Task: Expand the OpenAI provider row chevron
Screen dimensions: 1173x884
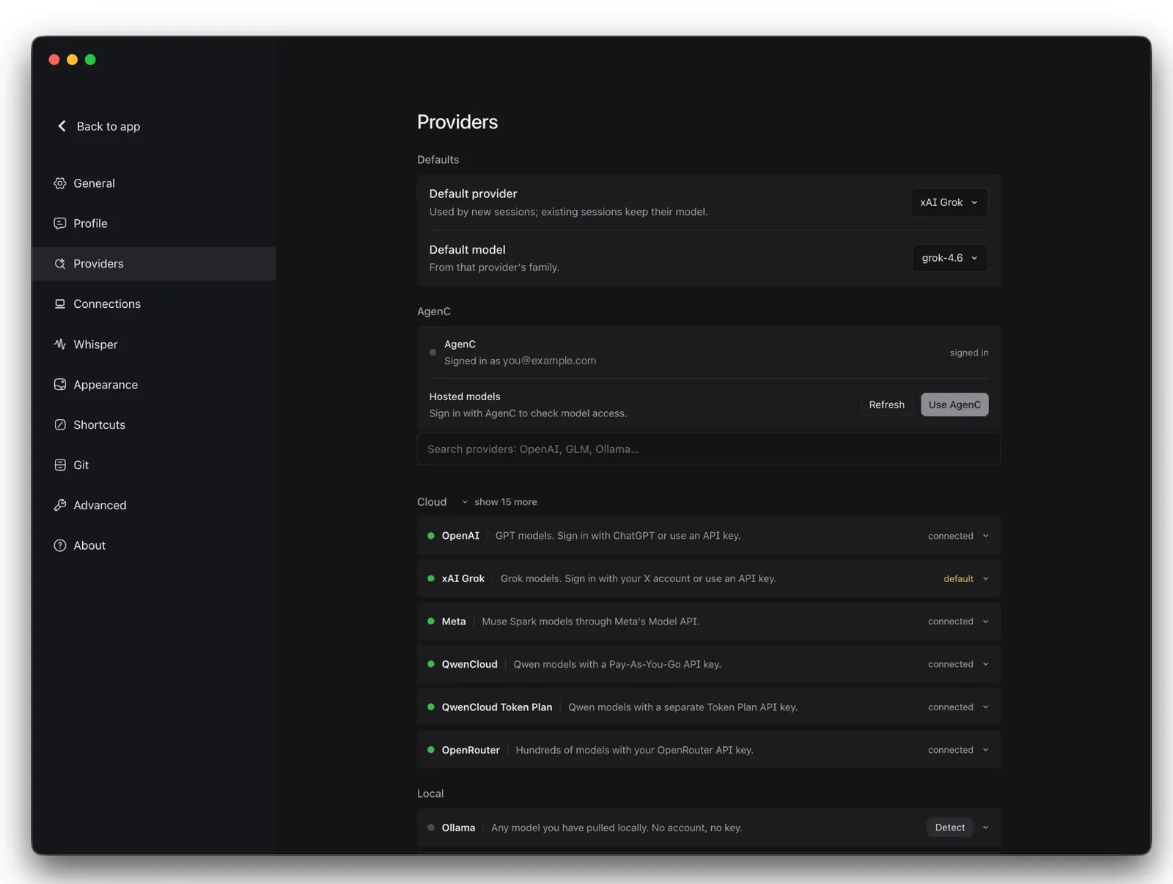Action: (985, 536)
